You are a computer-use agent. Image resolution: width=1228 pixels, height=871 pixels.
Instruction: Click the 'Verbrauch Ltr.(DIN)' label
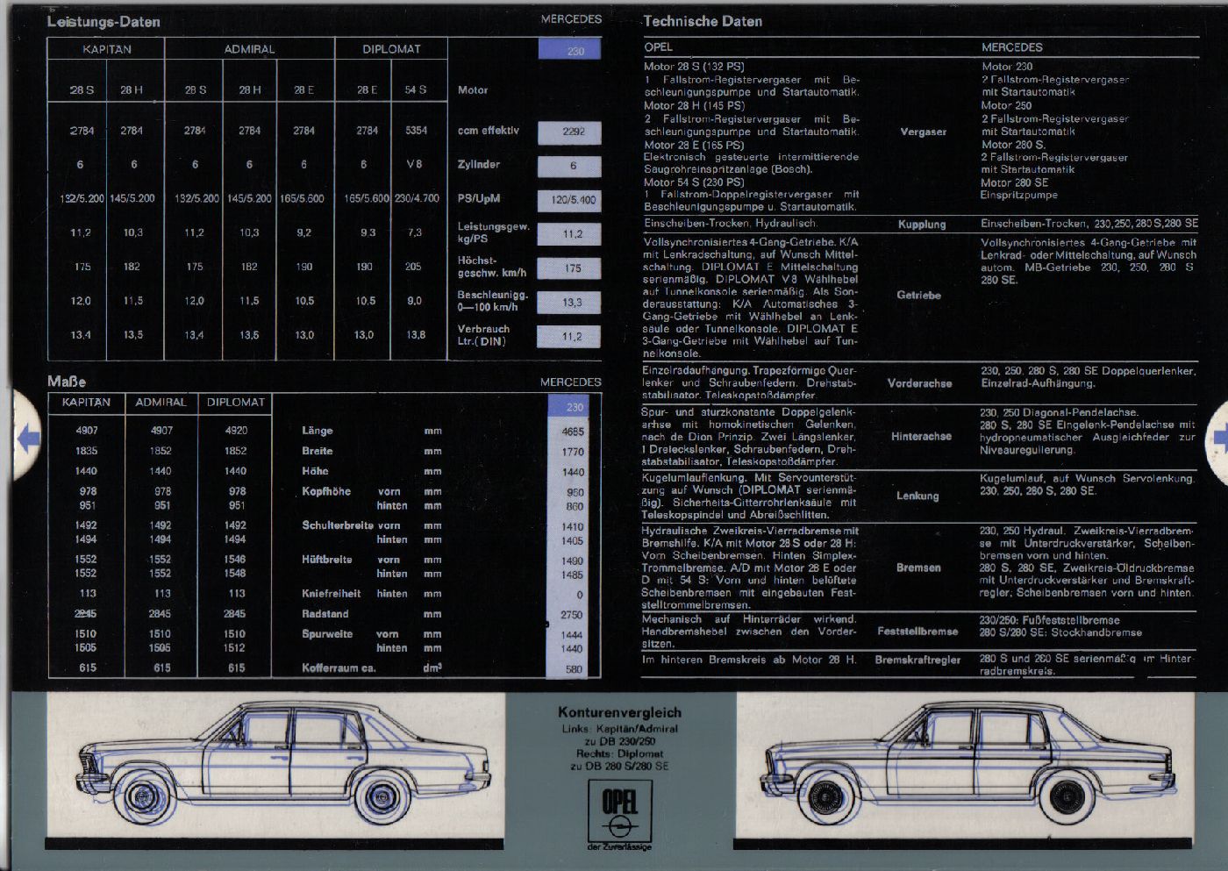click(x=483, y=335)
